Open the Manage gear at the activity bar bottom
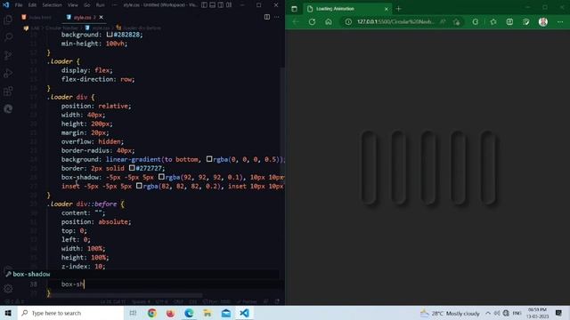The height and width of the screenshot is (320, 570). (8, 289)
